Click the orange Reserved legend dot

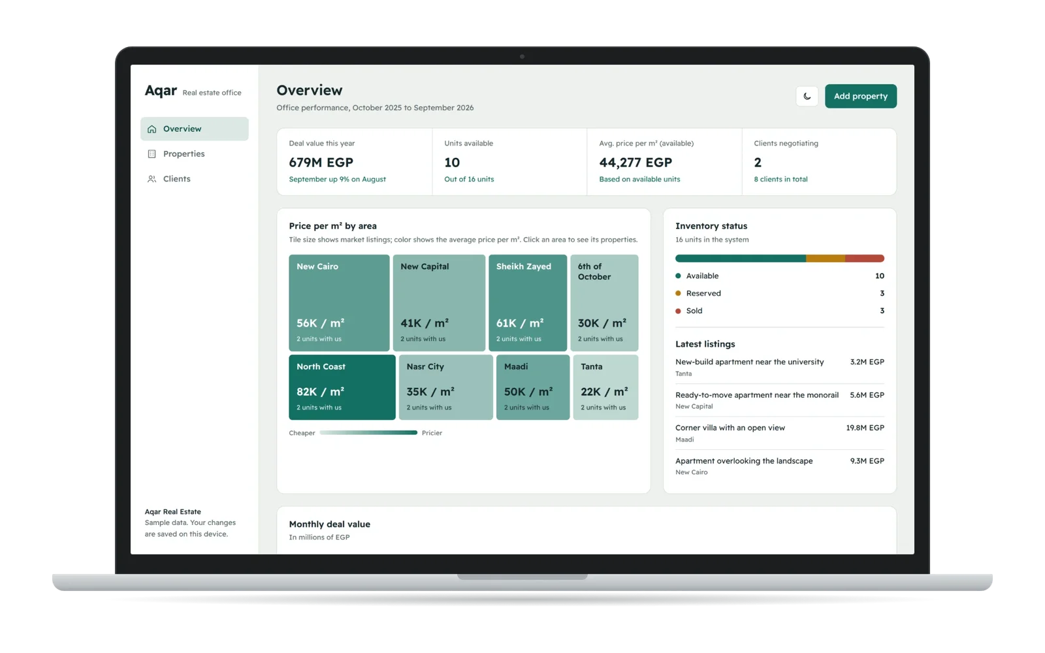pos(678,294)
